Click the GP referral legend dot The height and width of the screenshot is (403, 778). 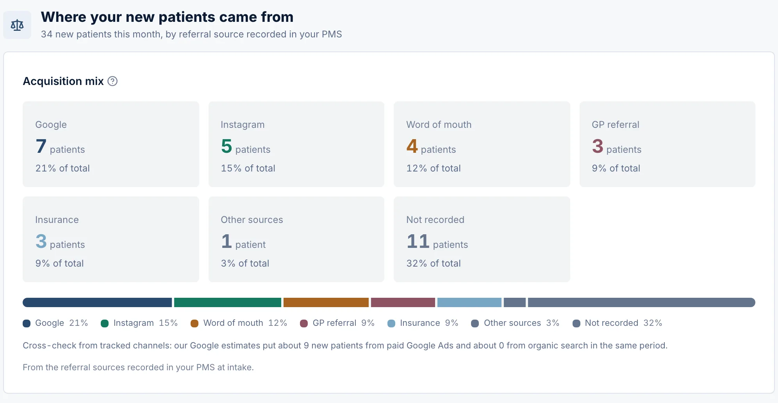(x=304, y=323)
